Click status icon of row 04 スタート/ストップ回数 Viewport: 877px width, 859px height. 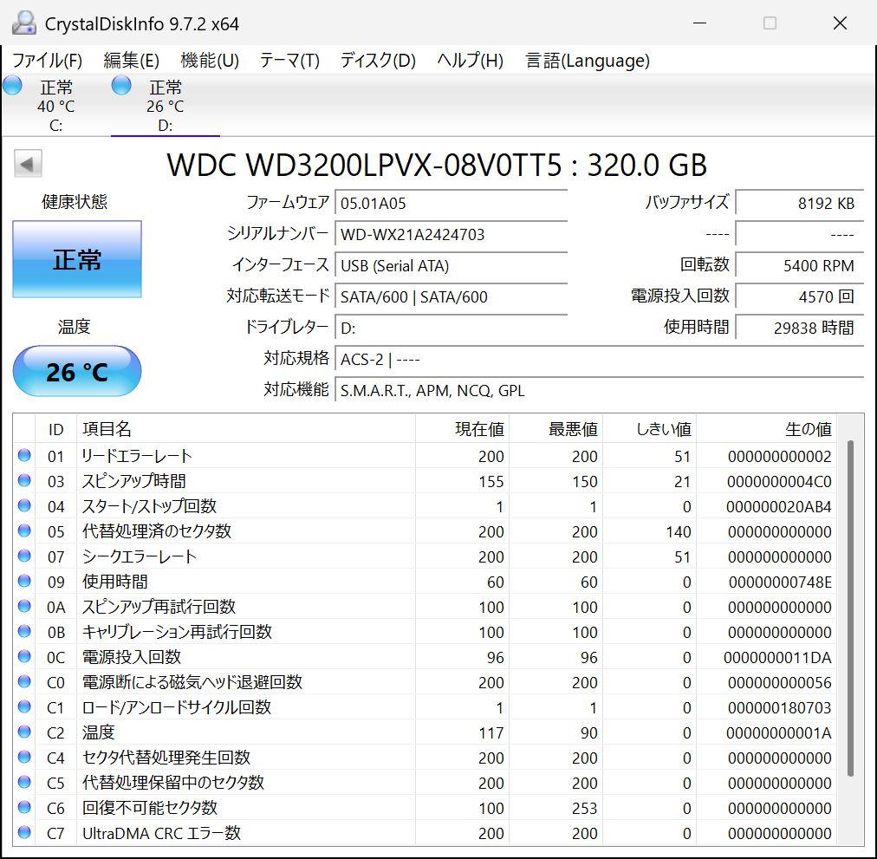click(x=24, y=506)
